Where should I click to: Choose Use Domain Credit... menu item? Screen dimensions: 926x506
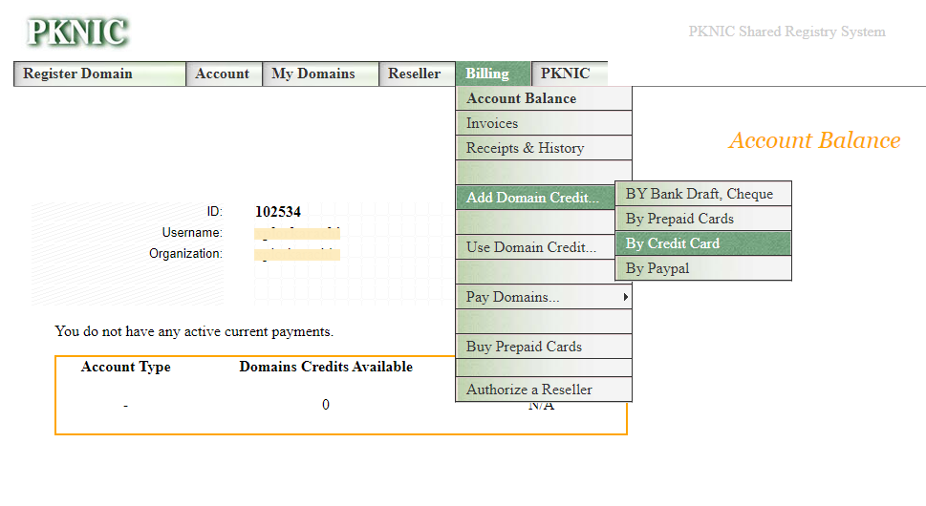point(536,247)
